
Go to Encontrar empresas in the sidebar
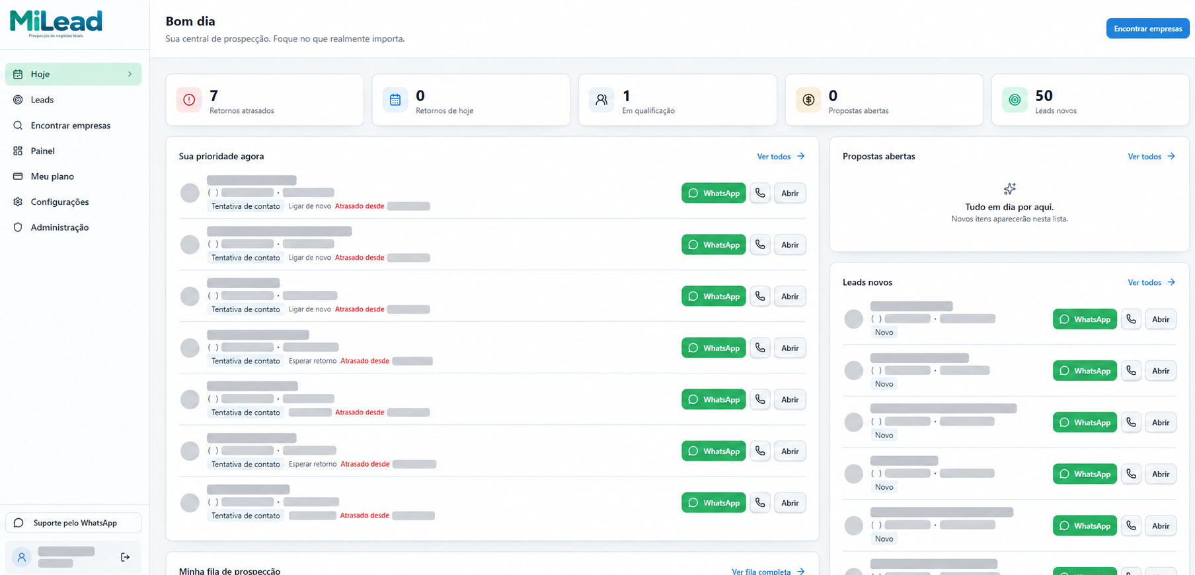click(73, 126)
